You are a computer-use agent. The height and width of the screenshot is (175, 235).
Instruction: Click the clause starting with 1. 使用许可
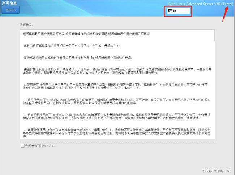tap(116, 86)
